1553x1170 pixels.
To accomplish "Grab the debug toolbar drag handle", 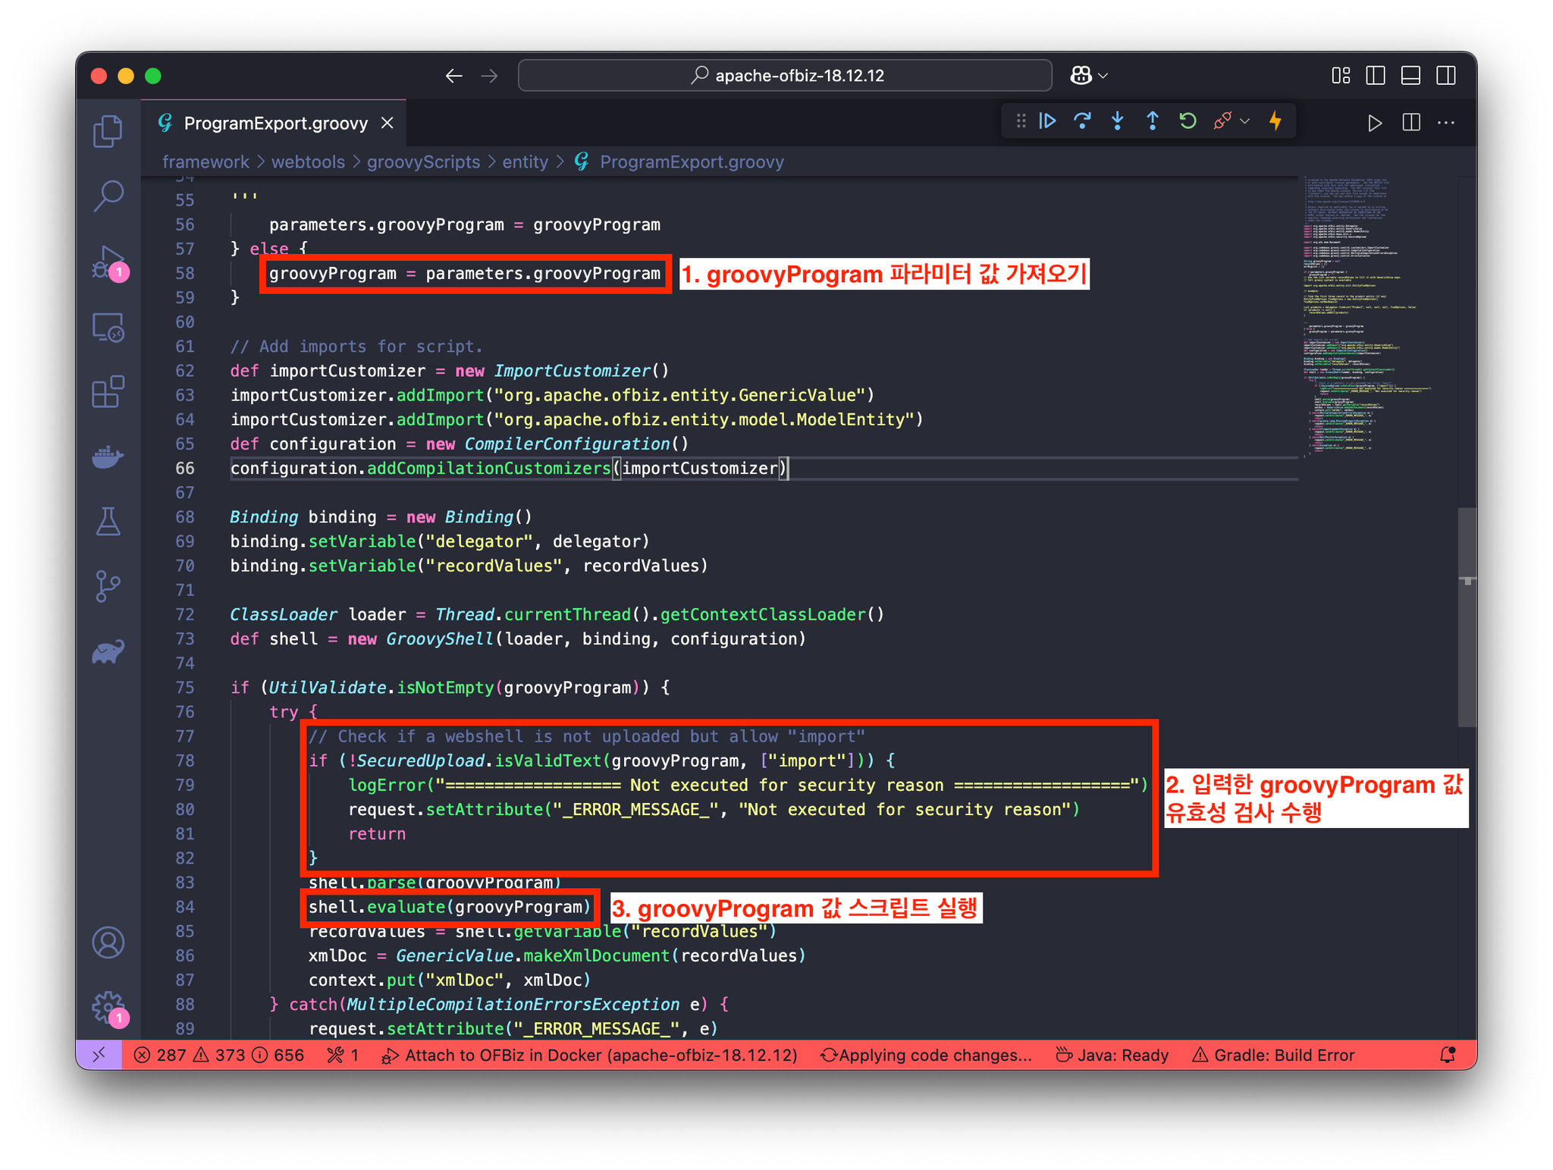I will [1021, 121].
